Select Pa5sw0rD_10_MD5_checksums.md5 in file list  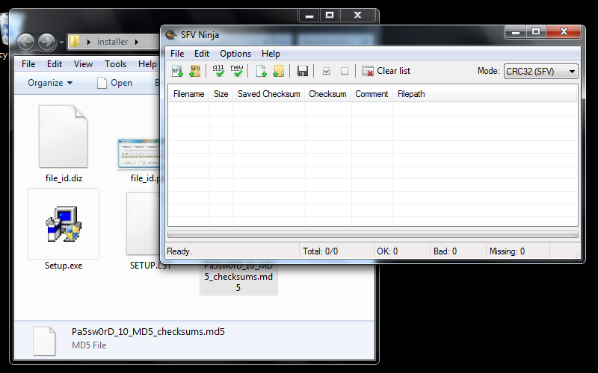click(x=238, y=277)
